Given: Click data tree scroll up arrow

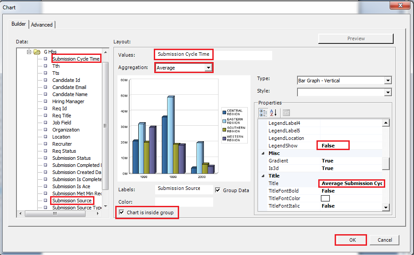Looking at the screenshot, I should 105,52.
